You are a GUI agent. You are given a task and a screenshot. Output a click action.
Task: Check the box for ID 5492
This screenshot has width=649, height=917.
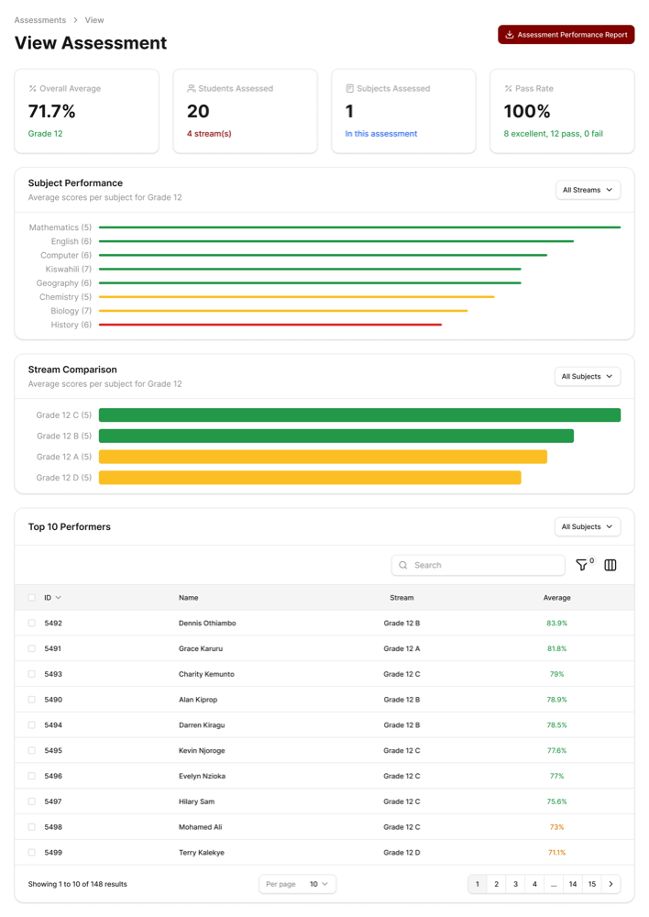tap(31, 623)
